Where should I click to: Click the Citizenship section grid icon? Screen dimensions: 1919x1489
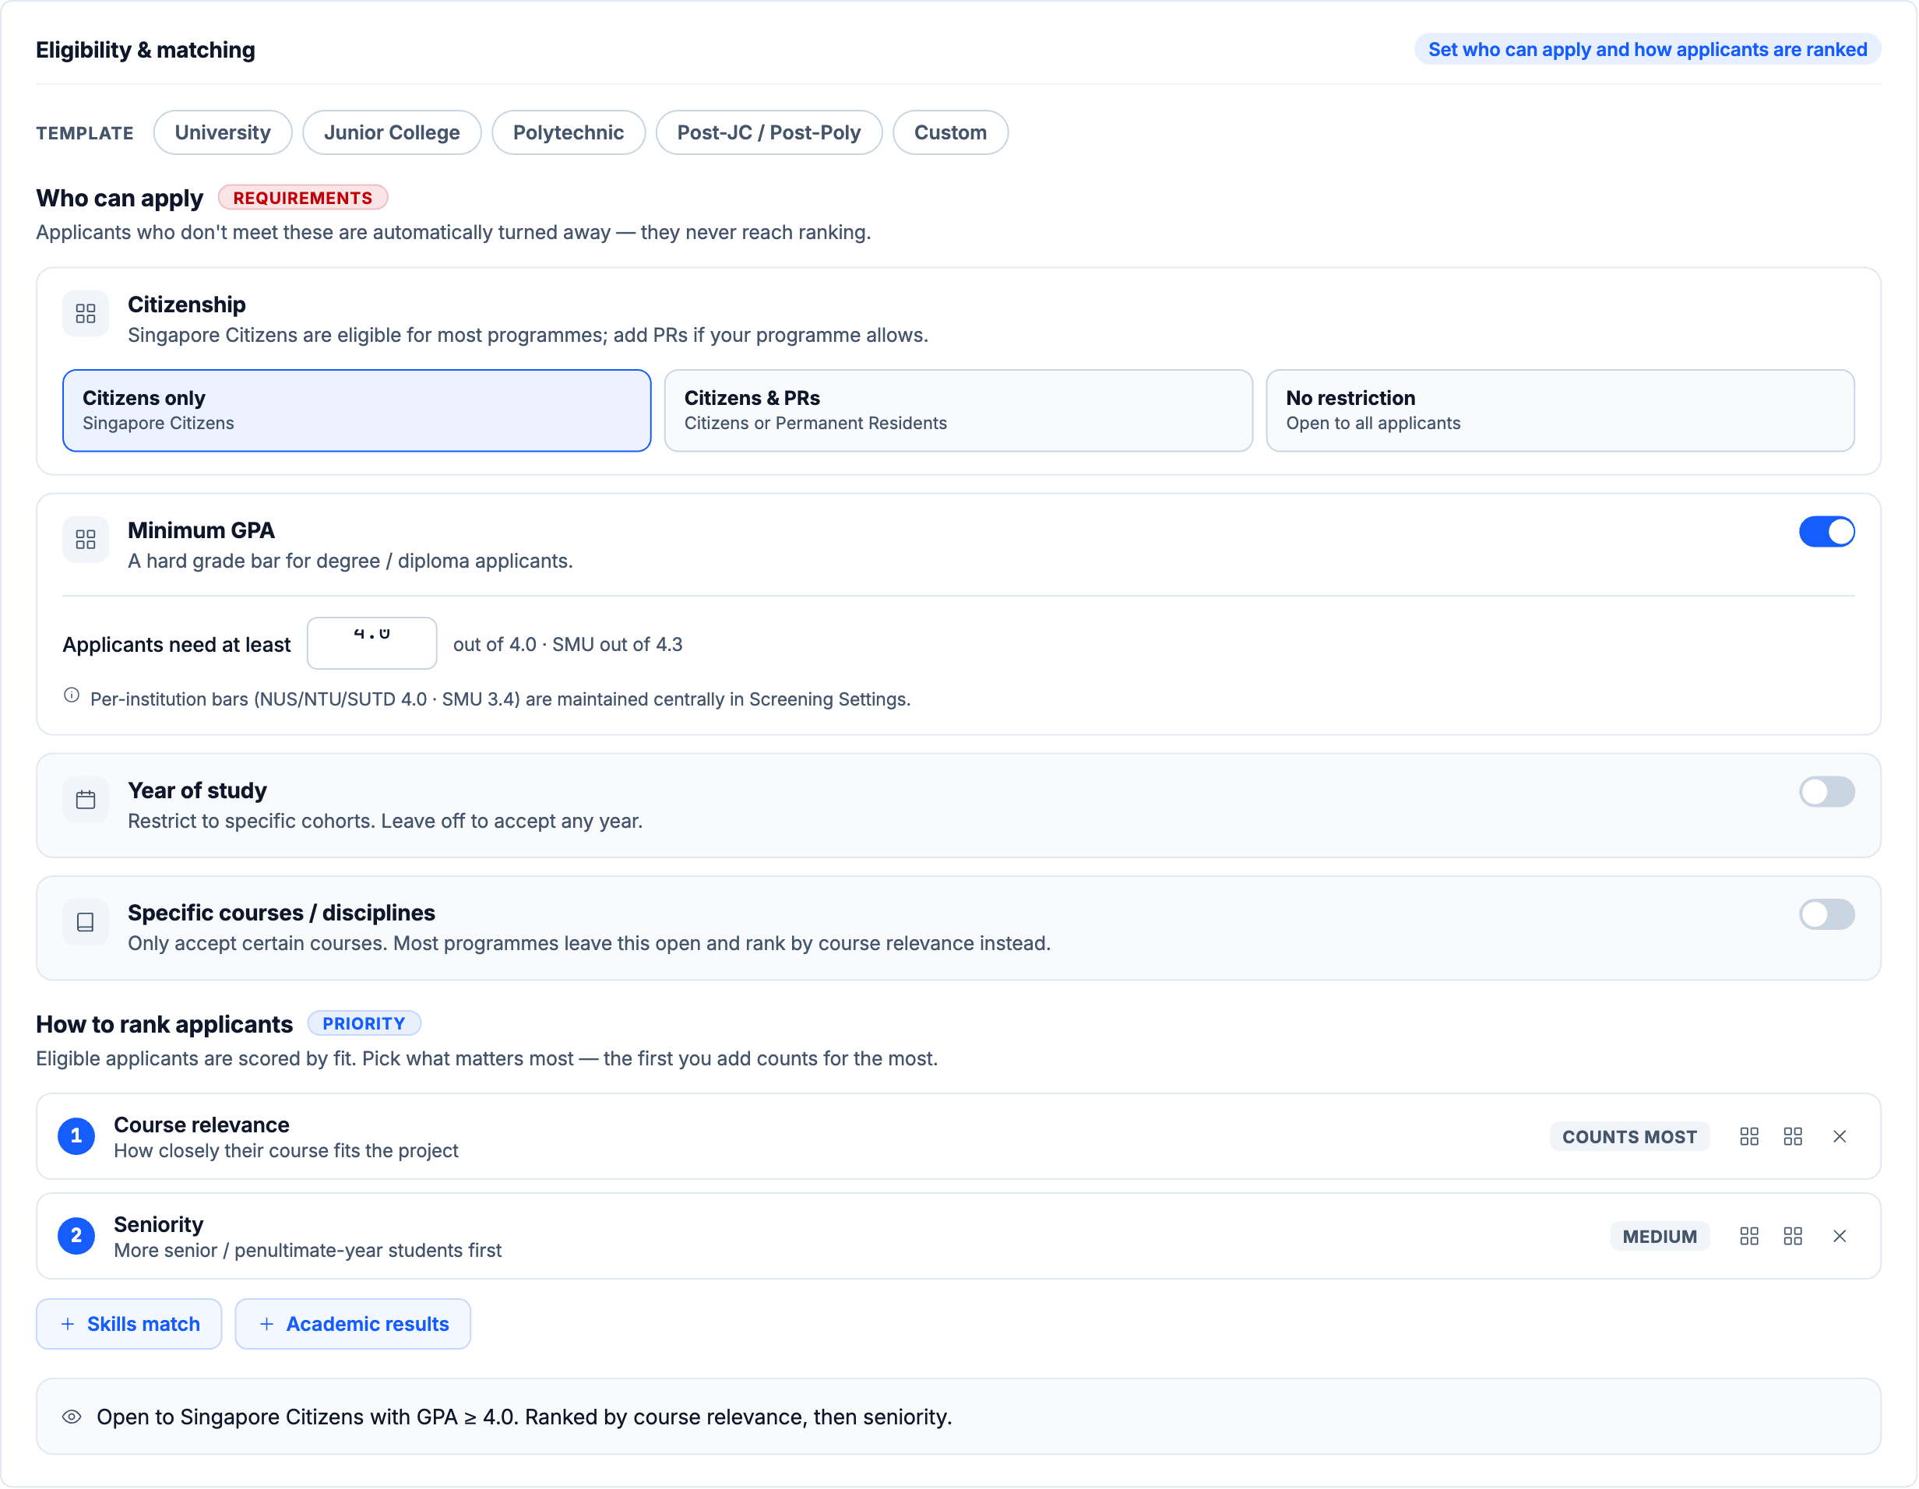tap(85, 314)
